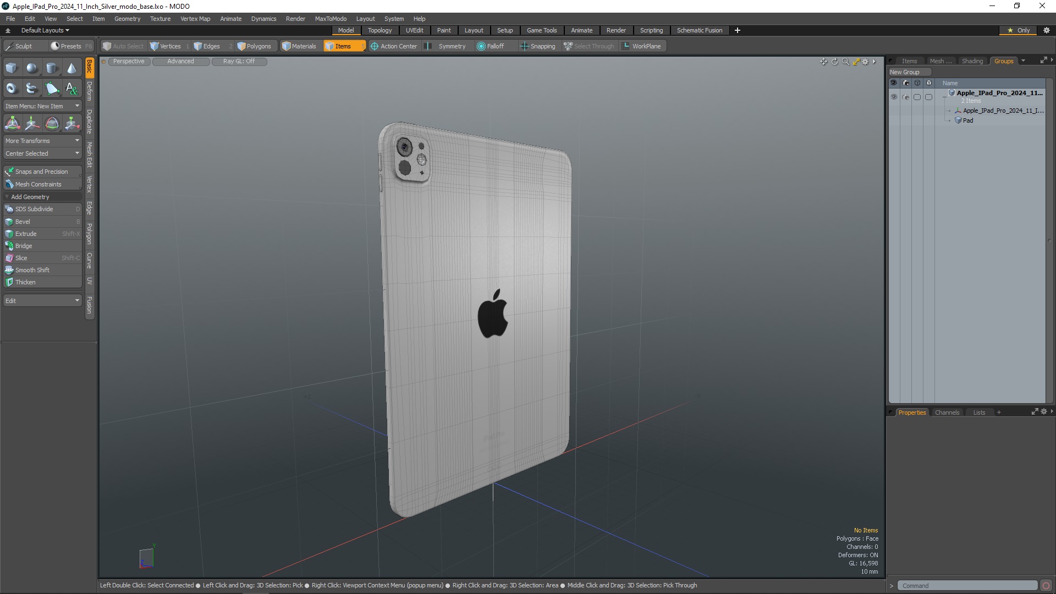Screen dimensions: 1056x594
Task: Click the Command input field
Action: (967, 586)
